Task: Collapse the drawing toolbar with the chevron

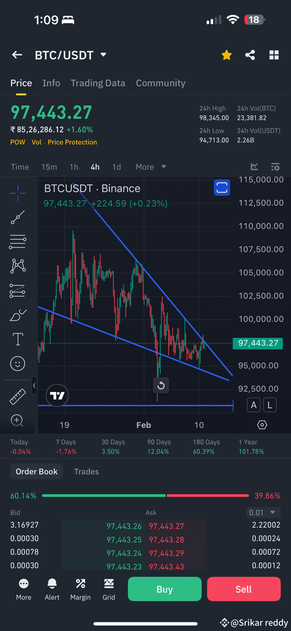Action: [34, 386]
